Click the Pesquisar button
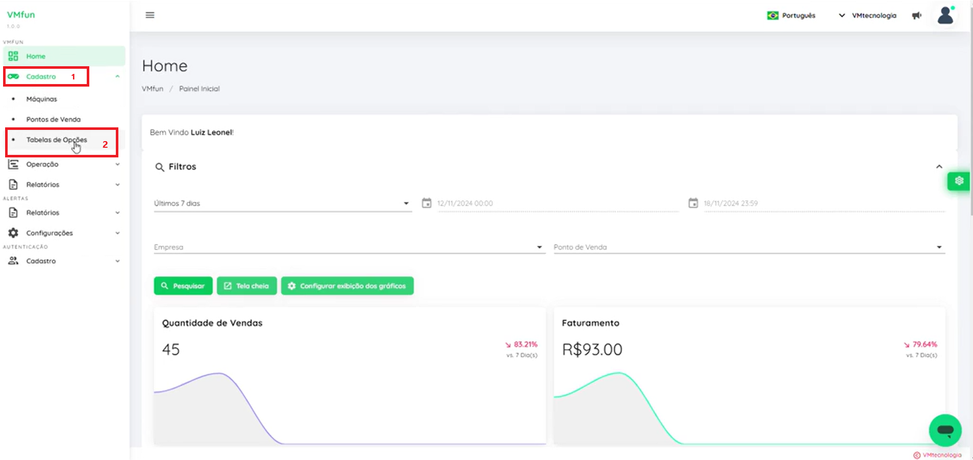973x460 pixels. (x=183, y=286)
